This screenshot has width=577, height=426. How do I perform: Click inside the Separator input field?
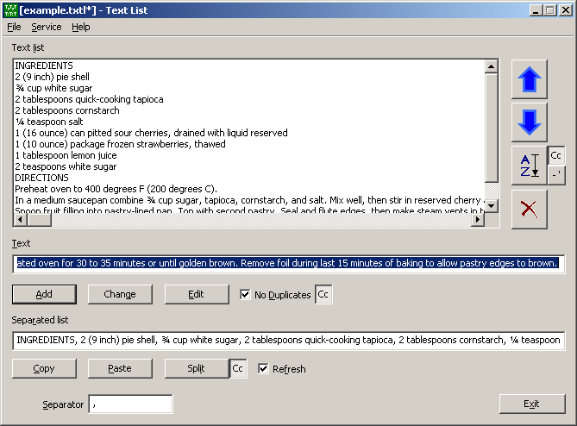(130, 404)
